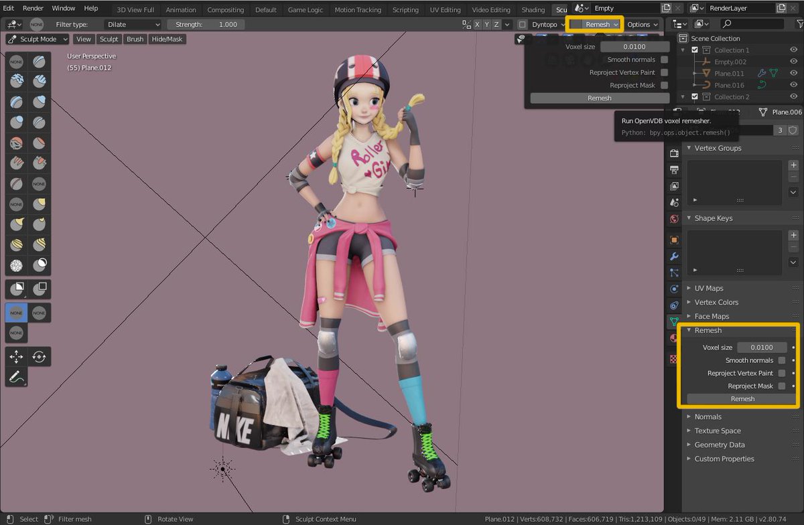Viewport: 804px width, 525px height.
Task: Check Reproject Mask in Remesh popover
Action: pos(664,85)
